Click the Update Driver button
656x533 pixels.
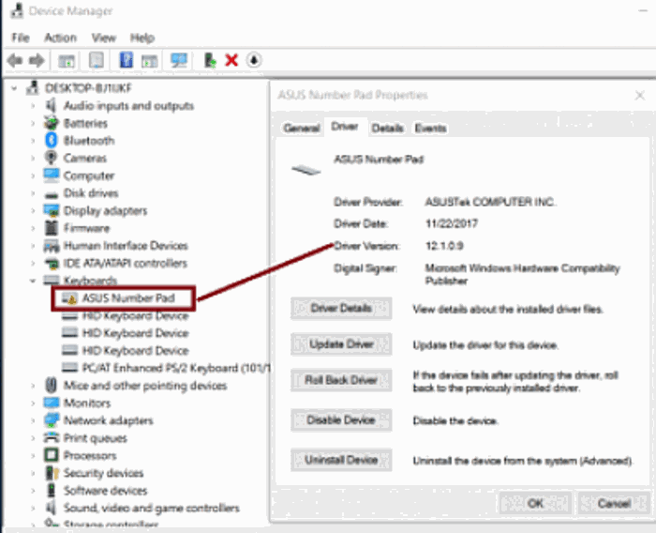pos(341,344)
